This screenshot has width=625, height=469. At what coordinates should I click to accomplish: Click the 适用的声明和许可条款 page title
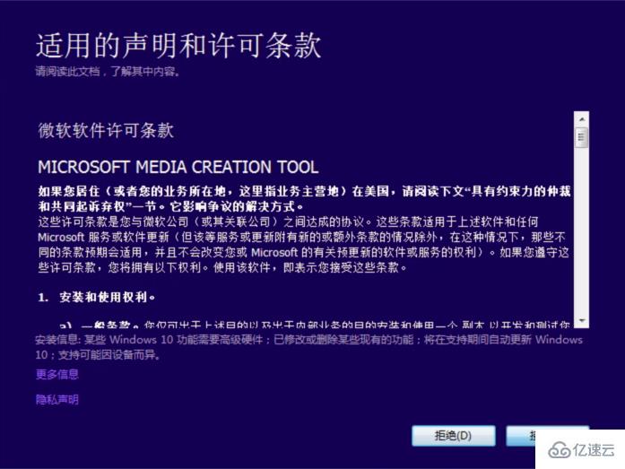(x=178, y=46)
